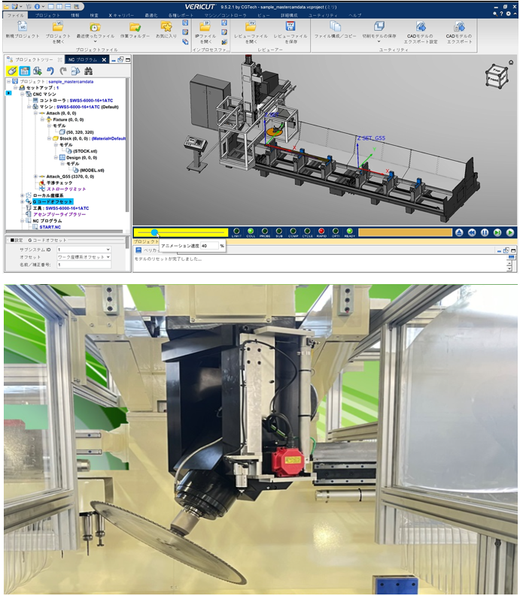Open the 作業フォルダー working folder icon
The width and height of the screenshot is (520, 596).
click(x=135, y=26)
